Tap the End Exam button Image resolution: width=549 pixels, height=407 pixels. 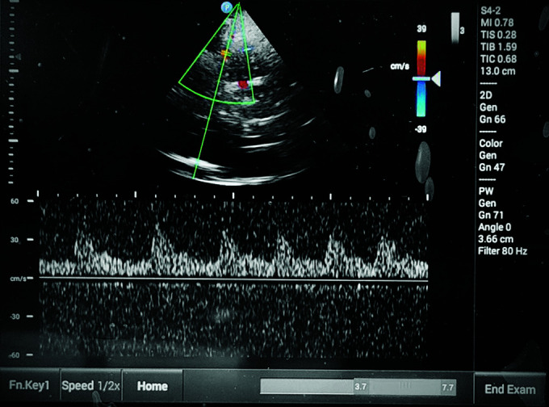(510, 389)
